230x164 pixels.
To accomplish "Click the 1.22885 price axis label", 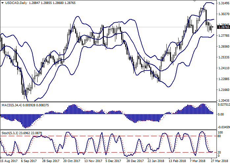I will click(x=224, y=79).
